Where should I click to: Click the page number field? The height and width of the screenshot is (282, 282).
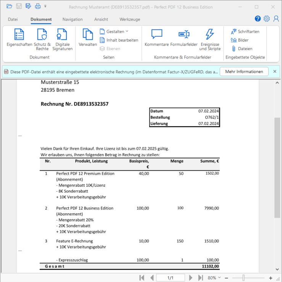[x=171, y=278]
